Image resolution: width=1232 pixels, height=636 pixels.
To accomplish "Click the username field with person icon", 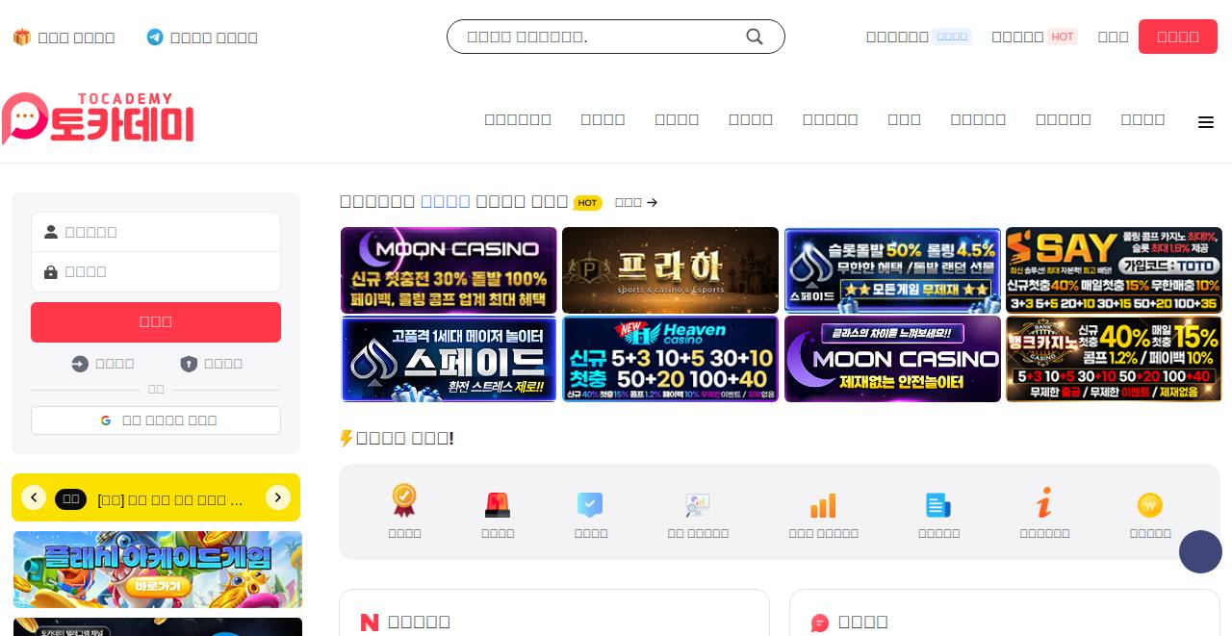I will point(156,232).
